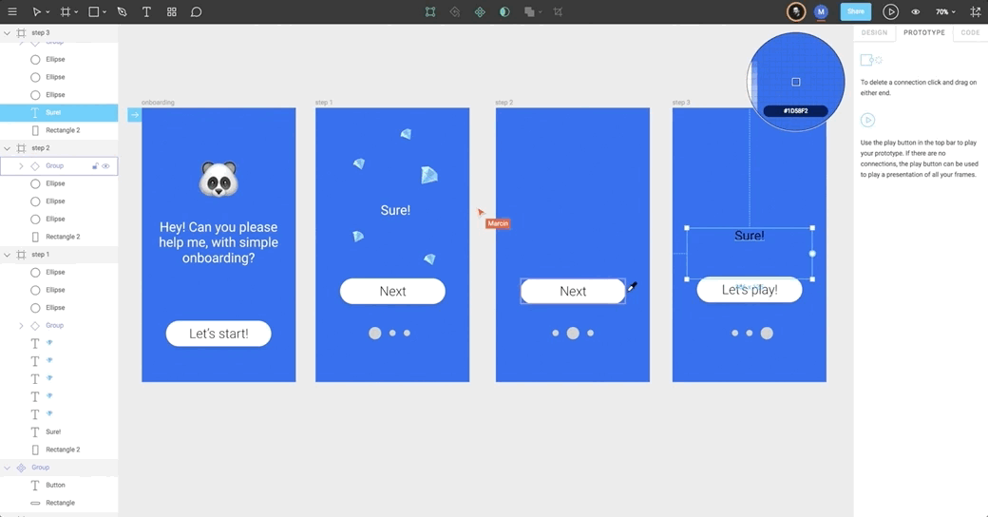Viewport: 988px width, 517px height.
Task: Click the M user avatar
Action: click(x=821, y=12)
